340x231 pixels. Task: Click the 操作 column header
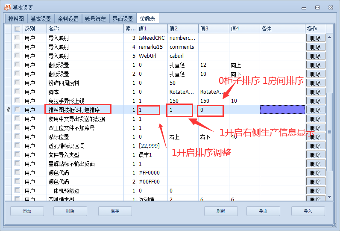[316, 29]
